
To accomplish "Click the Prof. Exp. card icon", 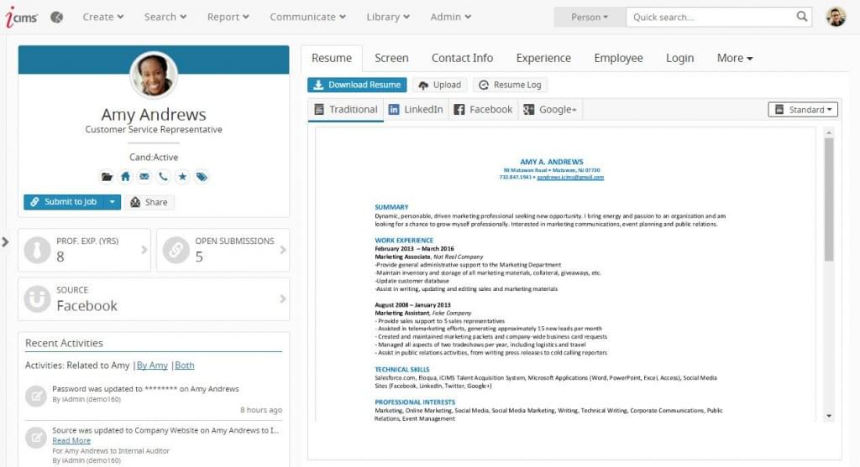I will [37, 250].
